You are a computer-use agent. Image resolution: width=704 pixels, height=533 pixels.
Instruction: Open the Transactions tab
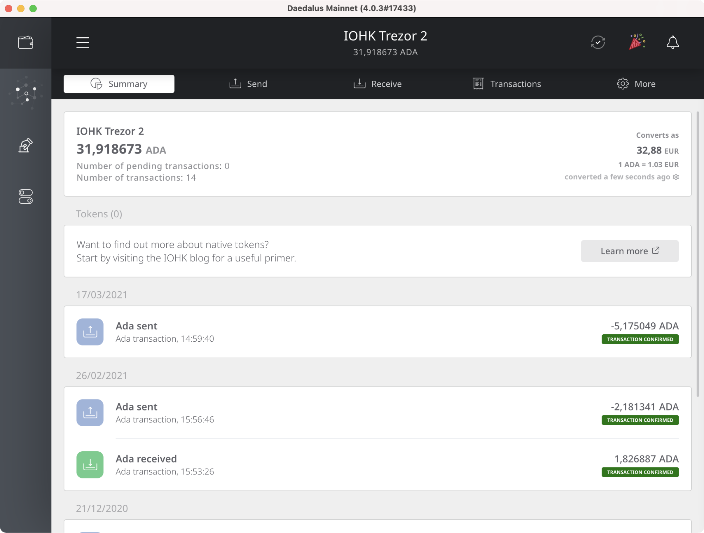[x=507, y=84]
